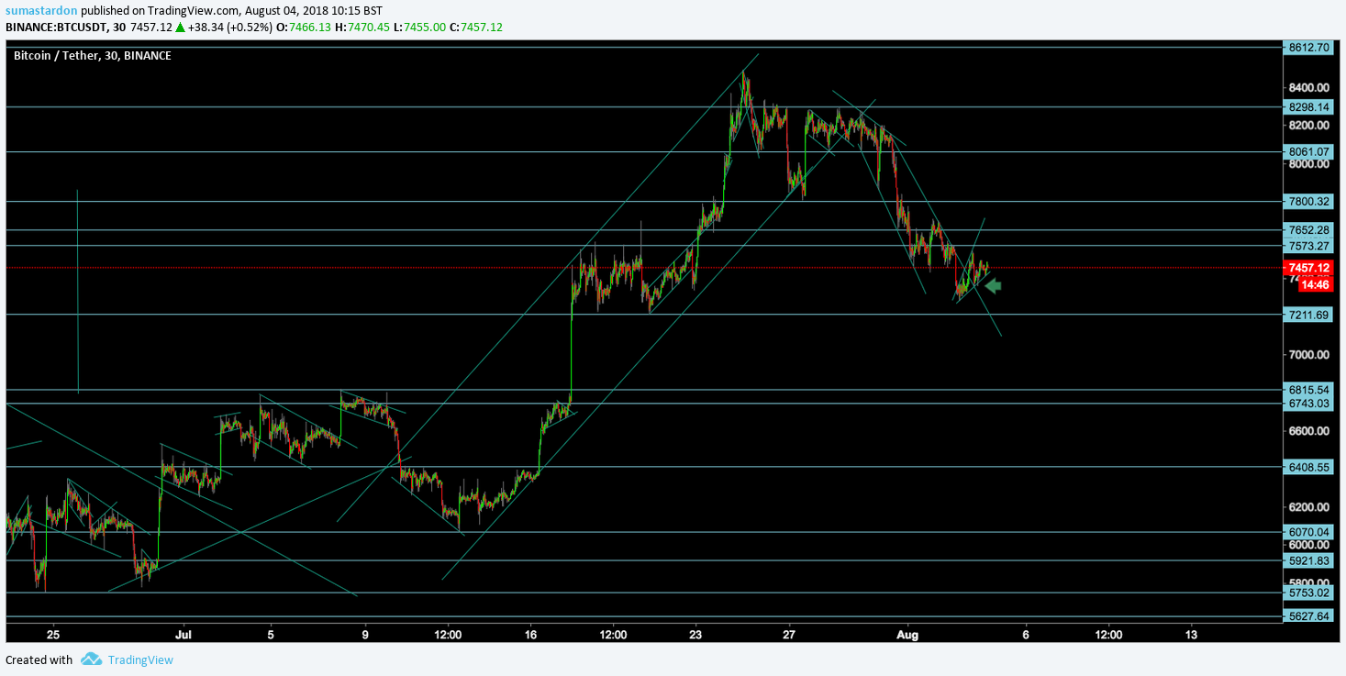
Task: Click the 25 date label on time axis
Action: 53,634
